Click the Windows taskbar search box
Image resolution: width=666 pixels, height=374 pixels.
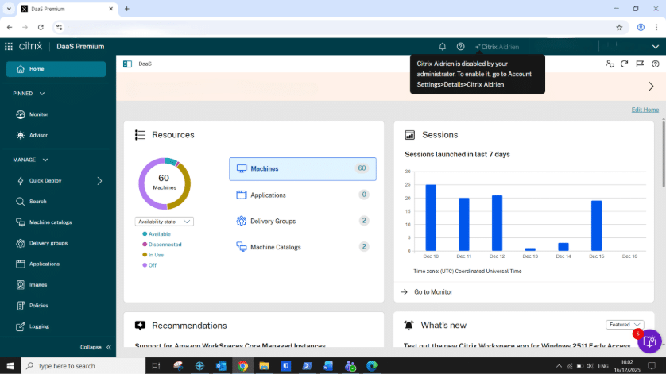(83, 366)
